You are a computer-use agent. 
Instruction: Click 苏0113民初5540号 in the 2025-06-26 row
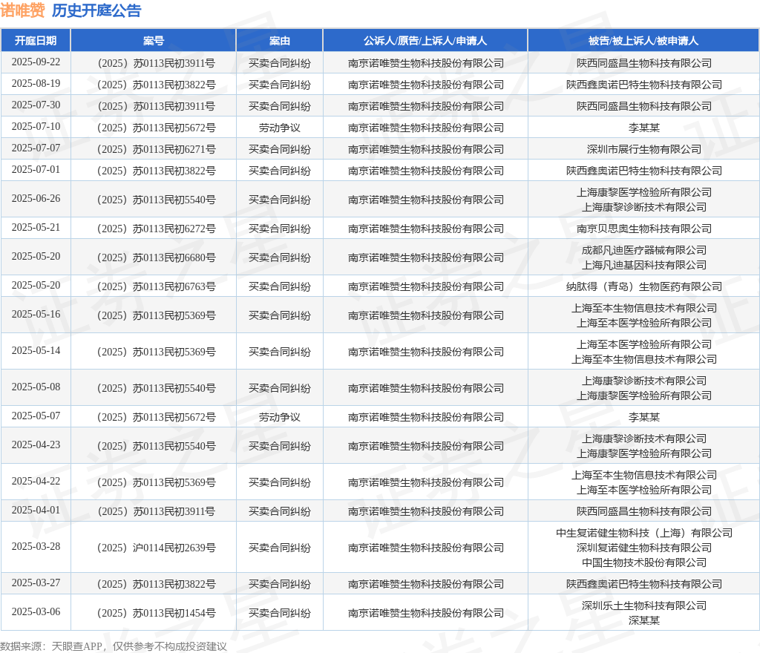(x=174, y=200)
